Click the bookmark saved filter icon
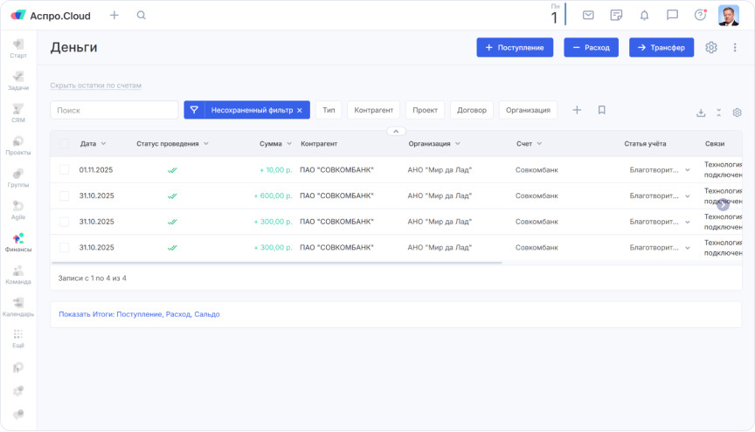This screenshot has width=755, height=432. (x=601, y=110)
